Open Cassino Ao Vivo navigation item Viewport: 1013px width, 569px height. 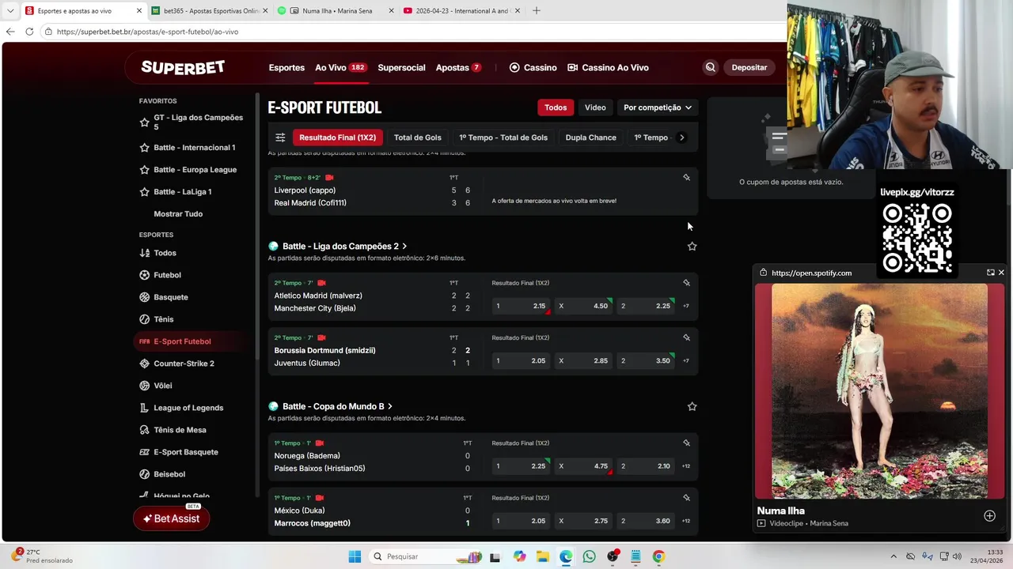[608, 68]
